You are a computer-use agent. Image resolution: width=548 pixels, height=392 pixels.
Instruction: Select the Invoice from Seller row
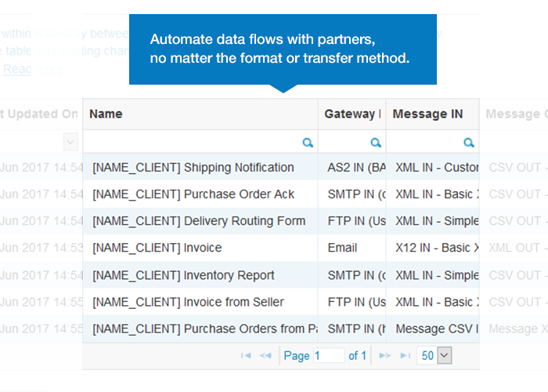[188, 302]
